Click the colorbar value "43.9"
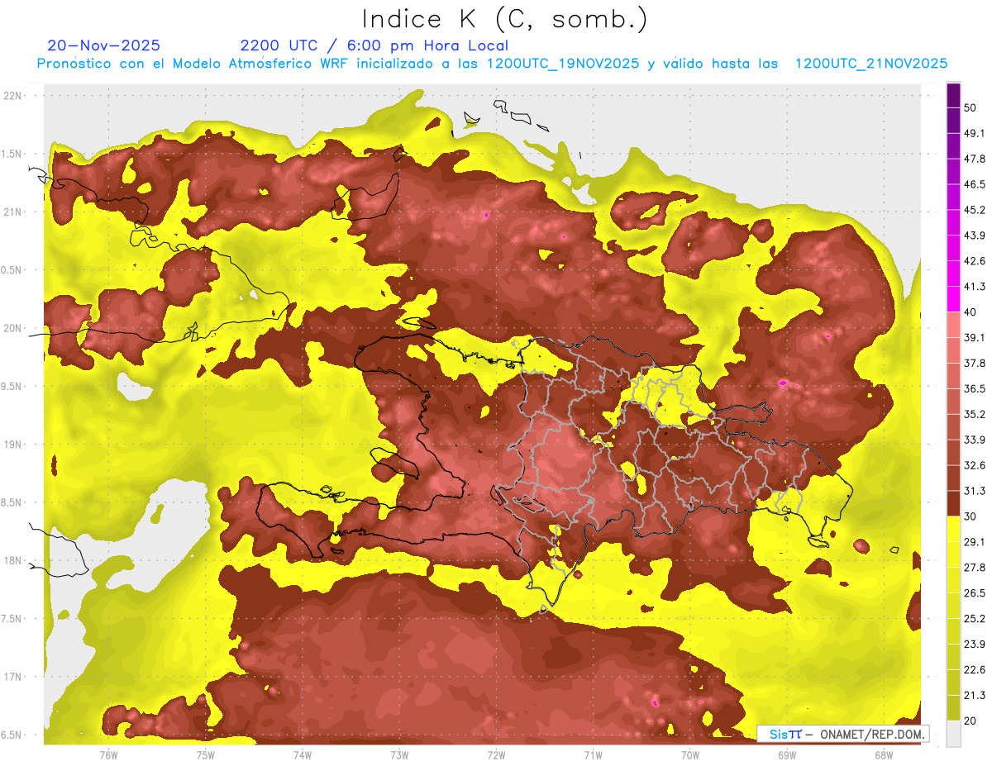Screen dimensions: 992x766 [x=975, y=236]
